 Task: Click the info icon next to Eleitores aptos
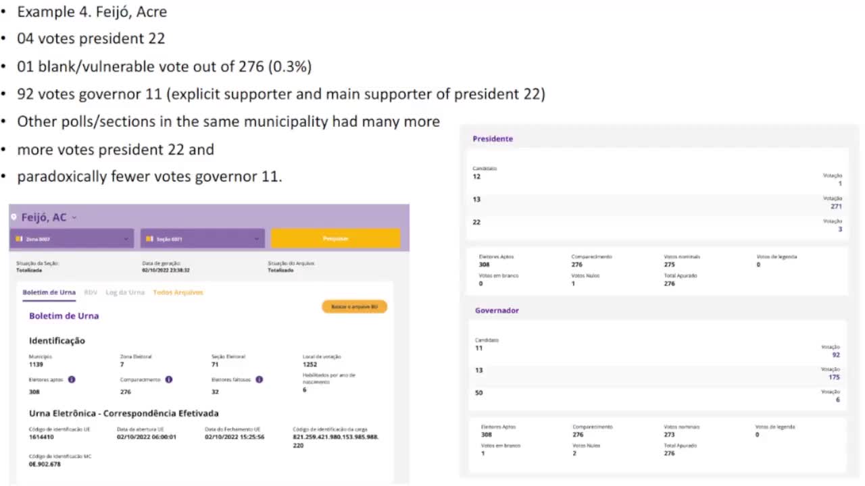[72, 379]
